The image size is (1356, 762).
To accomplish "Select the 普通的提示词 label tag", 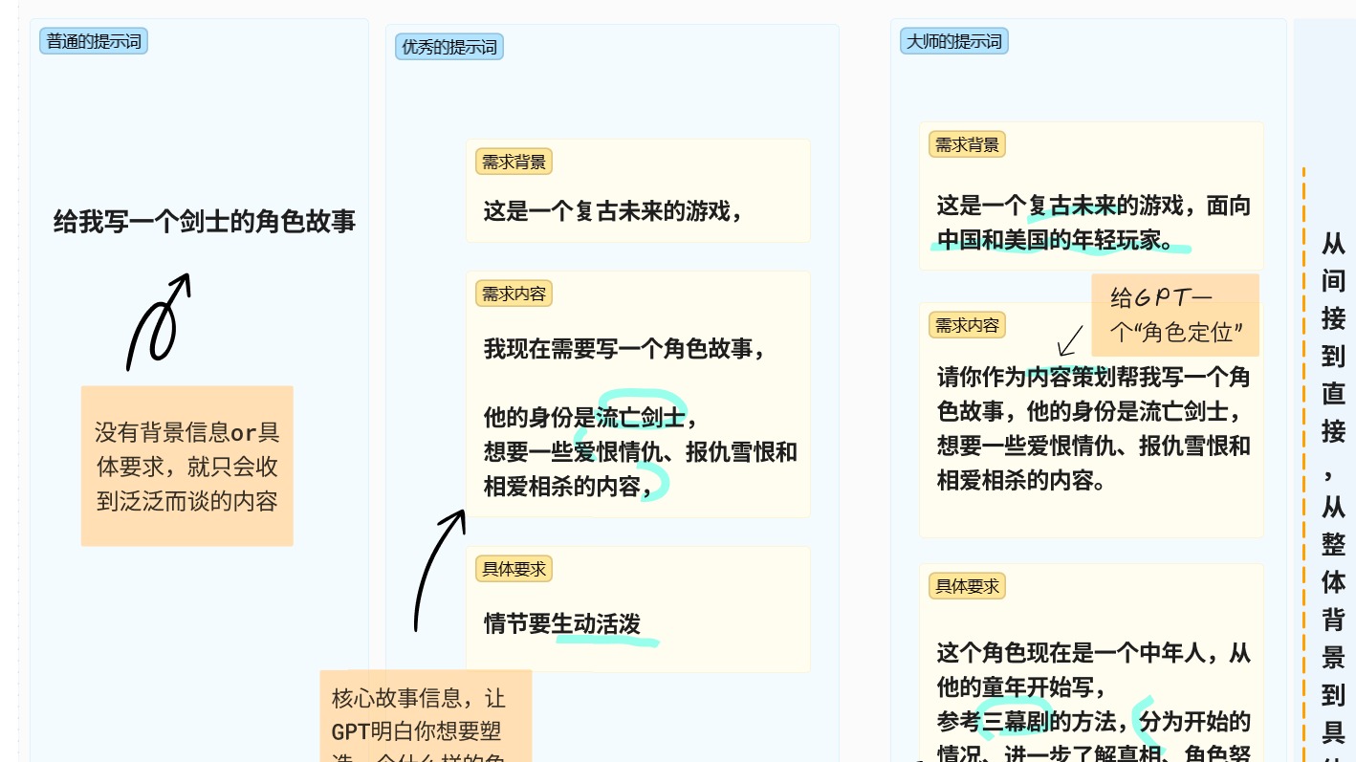I will (94, 41).
